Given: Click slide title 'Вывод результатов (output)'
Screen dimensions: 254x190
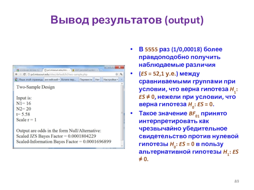Looking at the screenshot, I should tap(127, 20).
